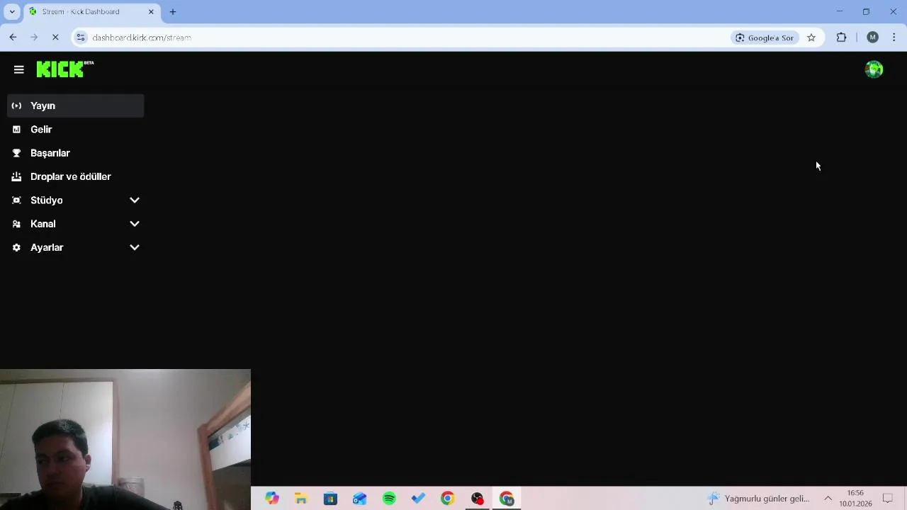Open the tab search dropdown
907x510 pixels.
pyautogui.click(x=12, y=11)
